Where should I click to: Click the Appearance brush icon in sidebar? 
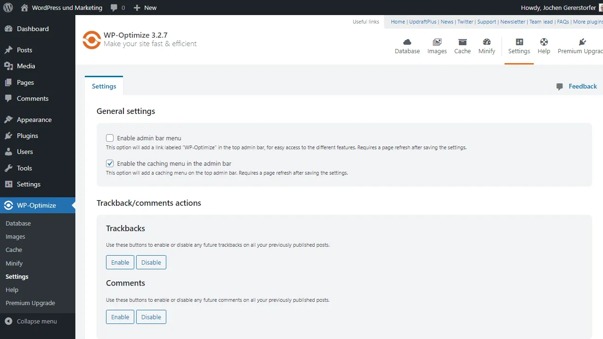[x=8, y=120]
